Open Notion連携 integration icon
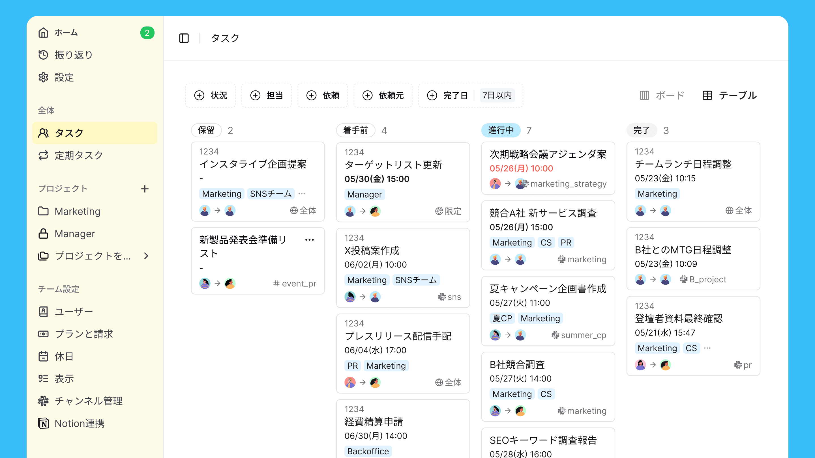Viewport: 815px width, 458px height. (43, 423)
